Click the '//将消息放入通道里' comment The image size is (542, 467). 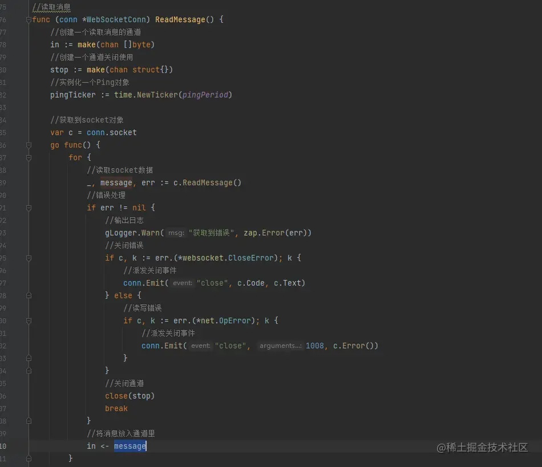tap(121, 433)
